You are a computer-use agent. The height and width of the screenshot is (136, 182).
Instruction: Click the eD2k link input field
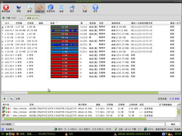[90, 124]
